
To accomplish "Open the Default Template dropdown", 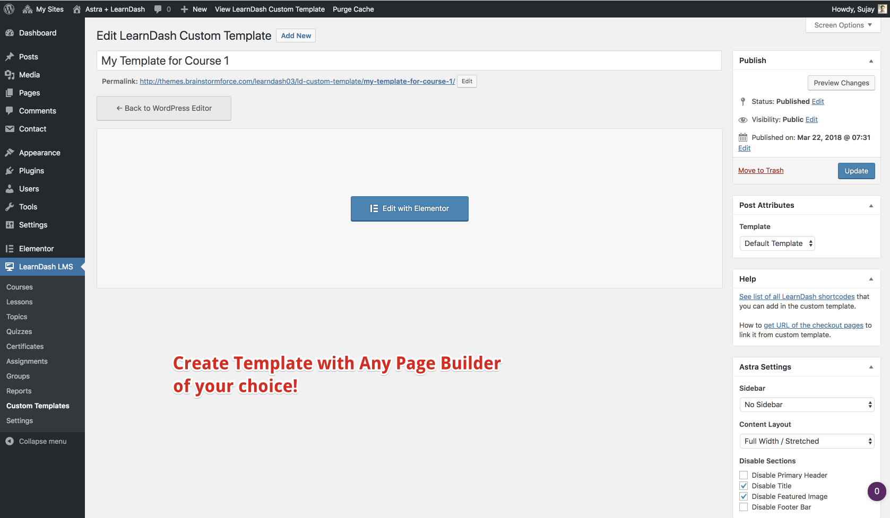I will 777,243.
